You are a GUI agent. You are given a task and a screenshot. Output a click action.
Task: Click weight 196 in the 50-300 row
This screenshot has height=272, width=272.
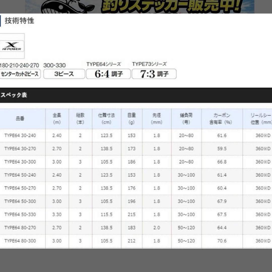pyautogui.click(x=131, y=201)
